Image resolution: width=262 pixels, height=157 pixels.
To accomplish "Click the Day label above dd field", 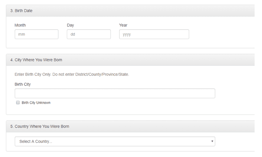I will tap(71, 25).
